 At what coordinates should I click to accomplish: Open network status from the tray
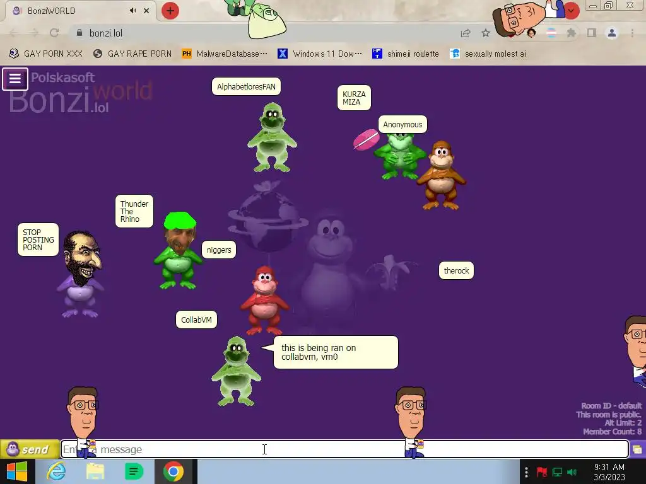[x=557, y=472]
